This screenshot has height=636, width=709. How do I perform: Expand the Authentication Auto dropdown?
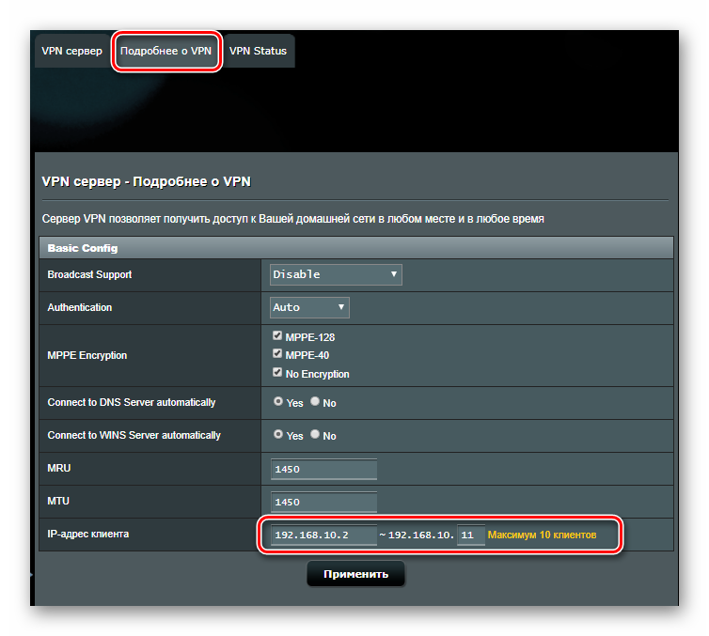(x=309, y=307)
